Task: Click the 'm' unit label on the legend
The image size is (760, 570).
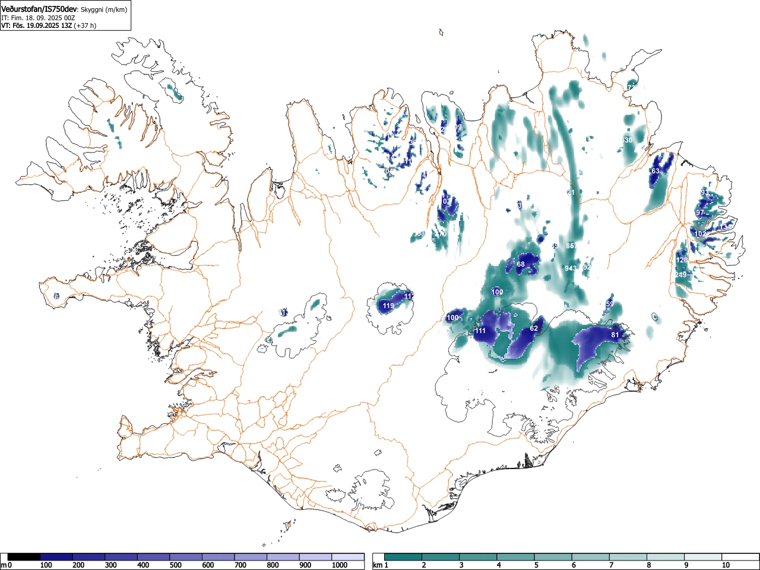Action: point(4,565)
